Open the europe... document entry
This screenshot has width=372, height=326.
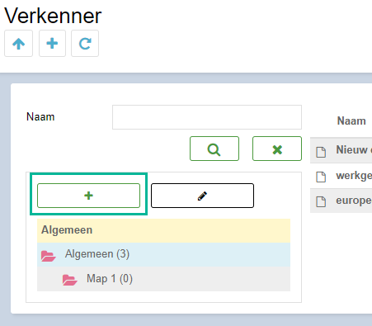point(341,201)
